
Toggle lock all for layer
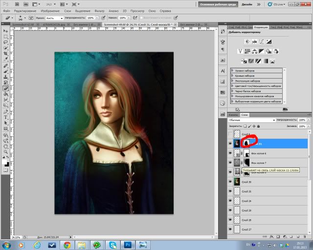click(258, 126)
